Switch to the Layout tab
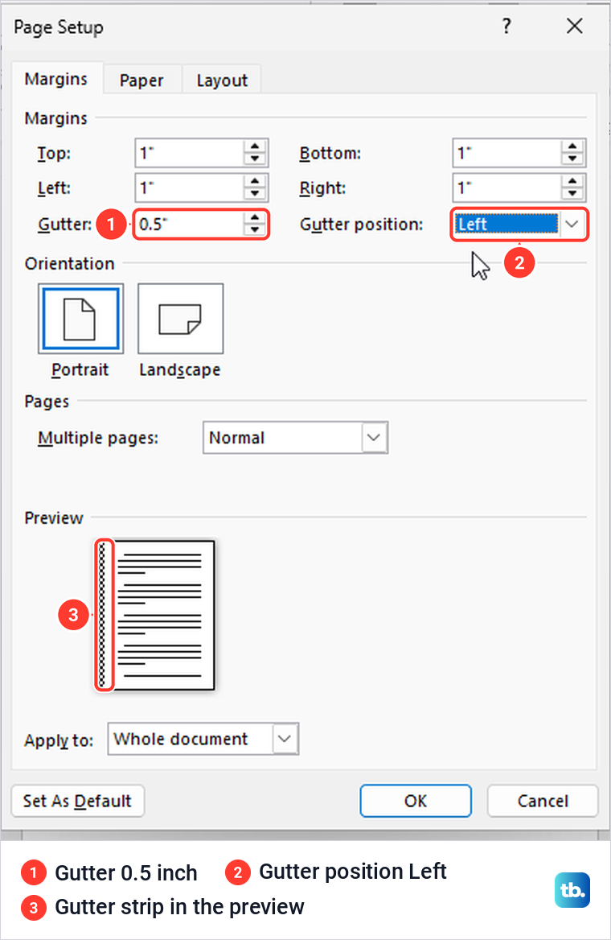The width and height of the screenshot is (611, 940). [x=222, y=80]
